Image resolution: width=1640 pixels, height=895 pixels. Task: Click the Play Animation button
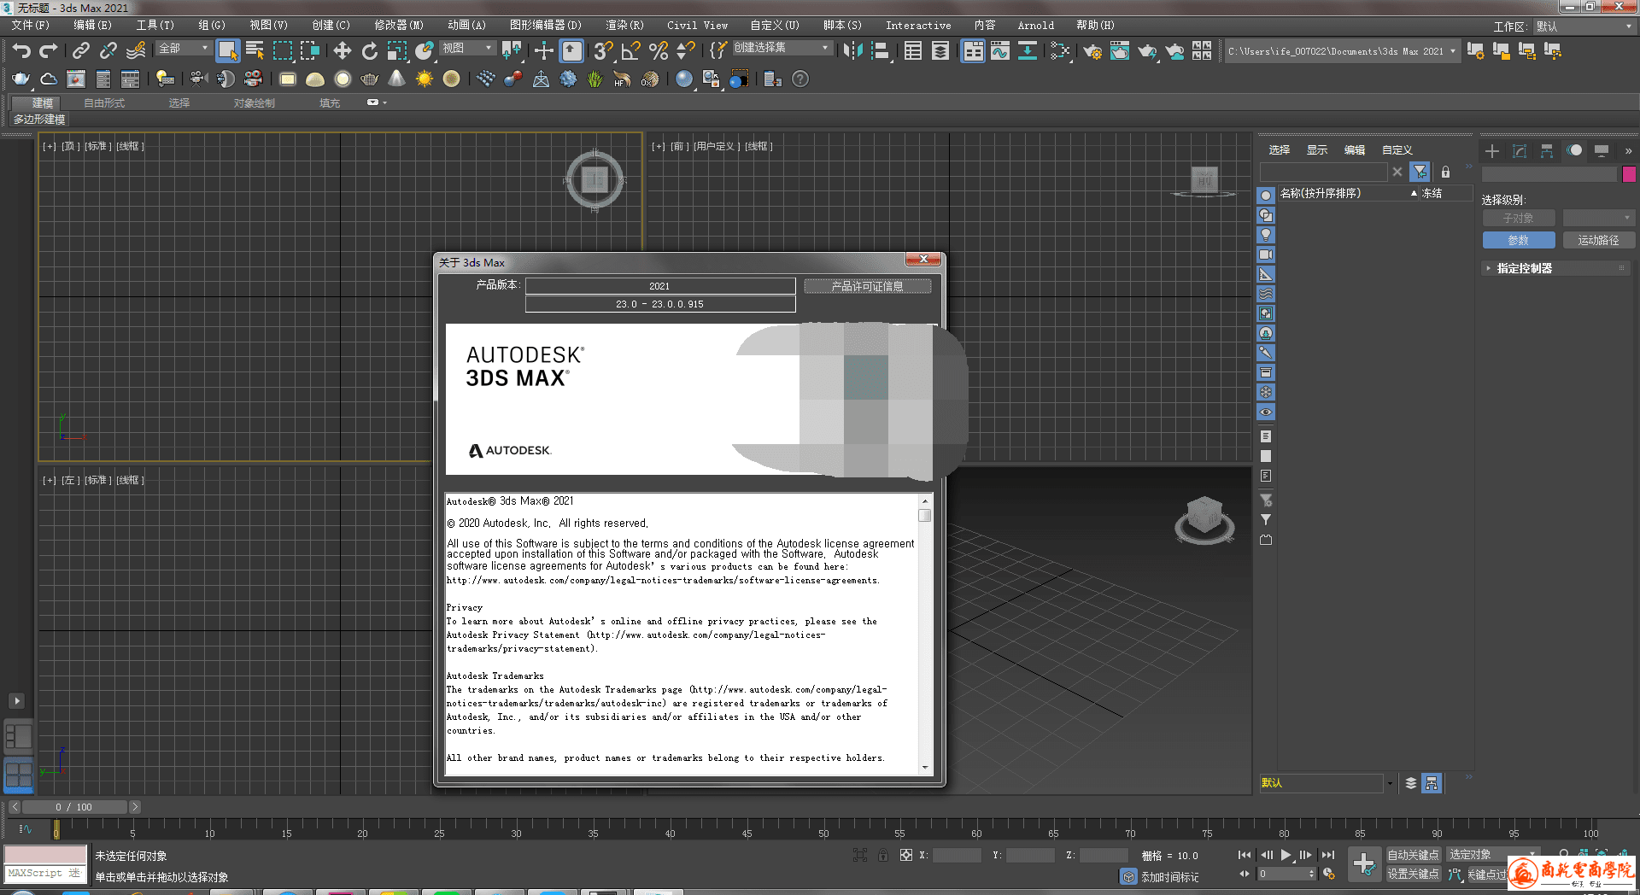[1286, 855]
